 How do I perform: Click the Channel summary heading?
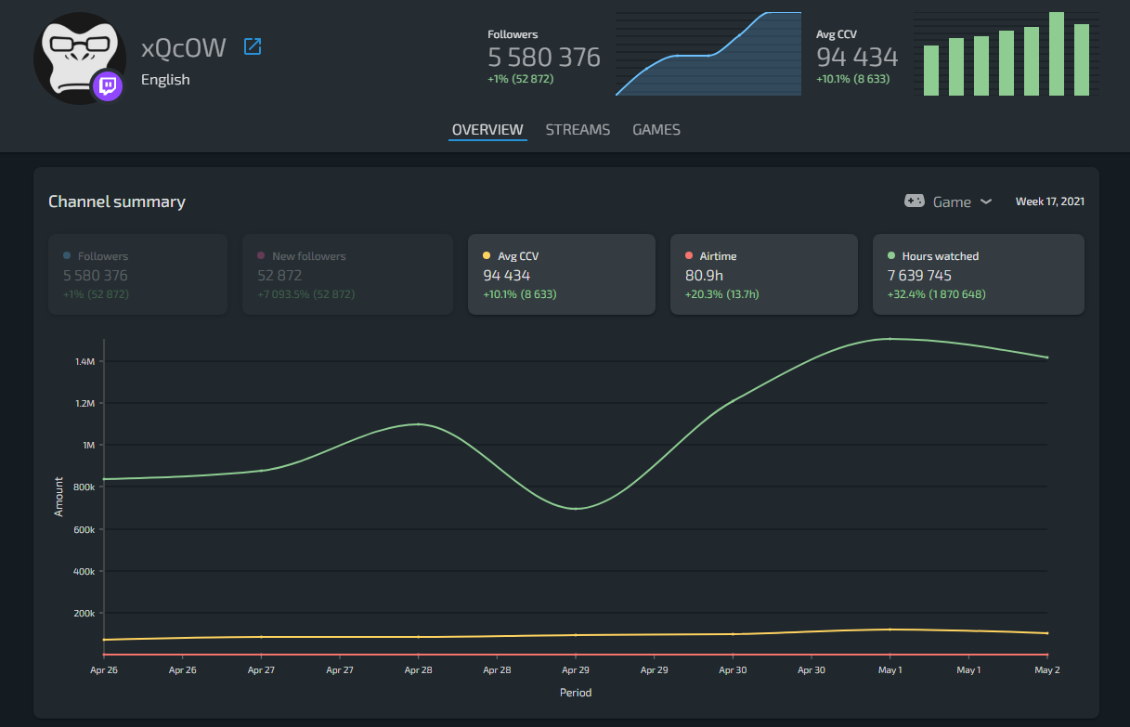tap(117, 201)
